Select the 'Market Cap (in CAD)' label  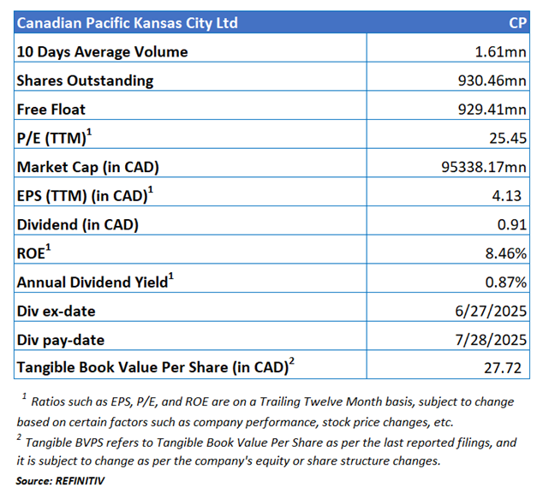pos(88,168)
